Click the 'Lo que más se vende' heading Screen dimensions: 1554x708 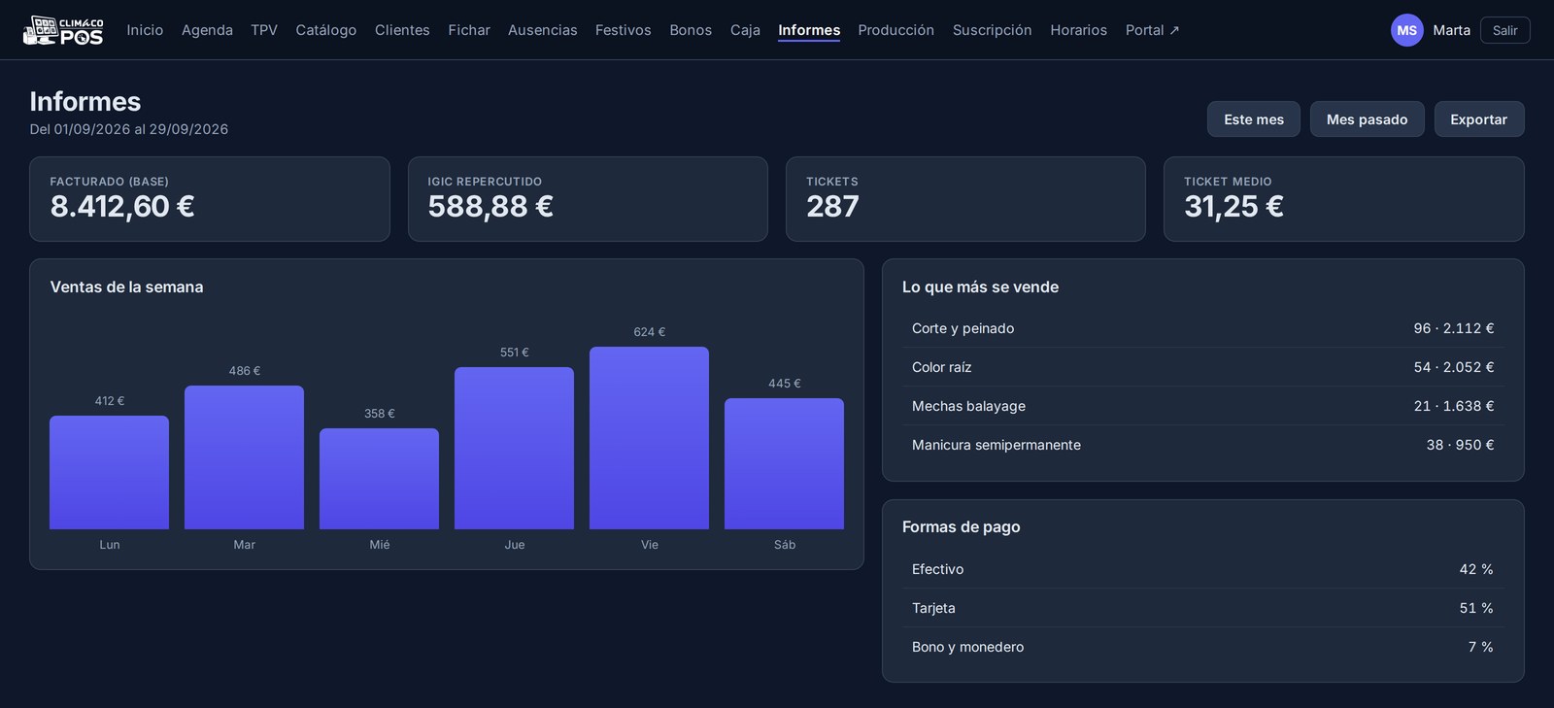tap(980, 287)
